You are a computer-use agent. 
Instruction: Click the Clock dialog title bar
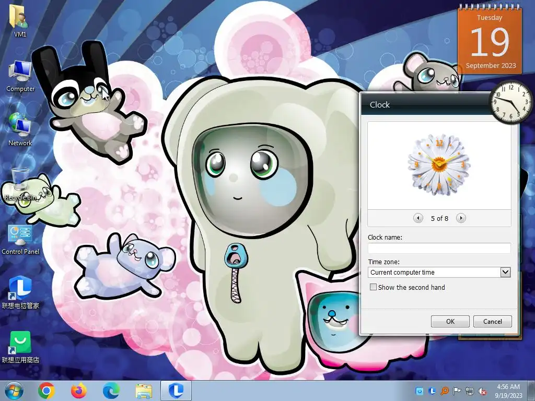[426, 104]
